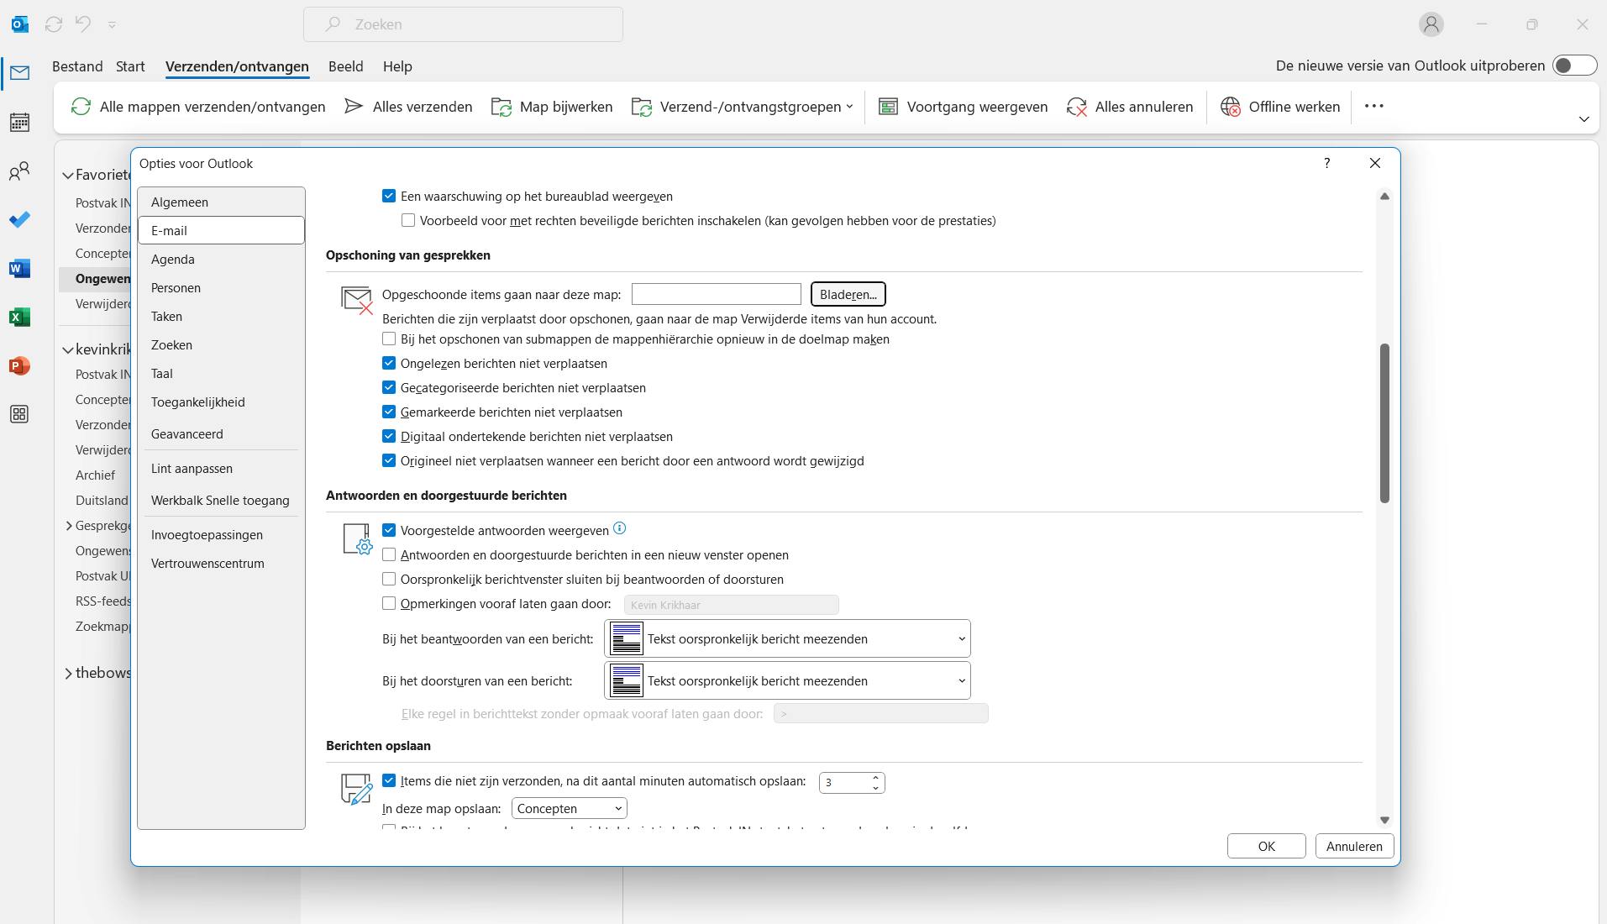Launch Word from the left rail
This screenshot has width=1607, height=924.
pyautogui.click(x=19, y=269)
